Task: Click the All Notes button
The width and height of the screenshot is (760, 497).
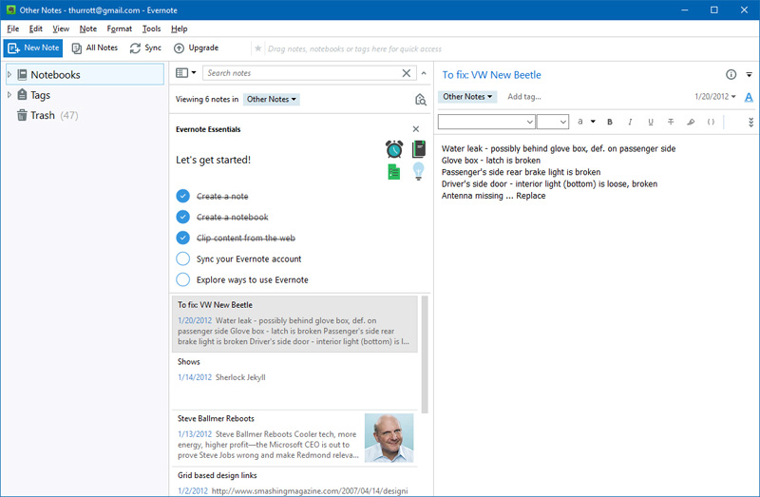Action: (x=94, y=48)
